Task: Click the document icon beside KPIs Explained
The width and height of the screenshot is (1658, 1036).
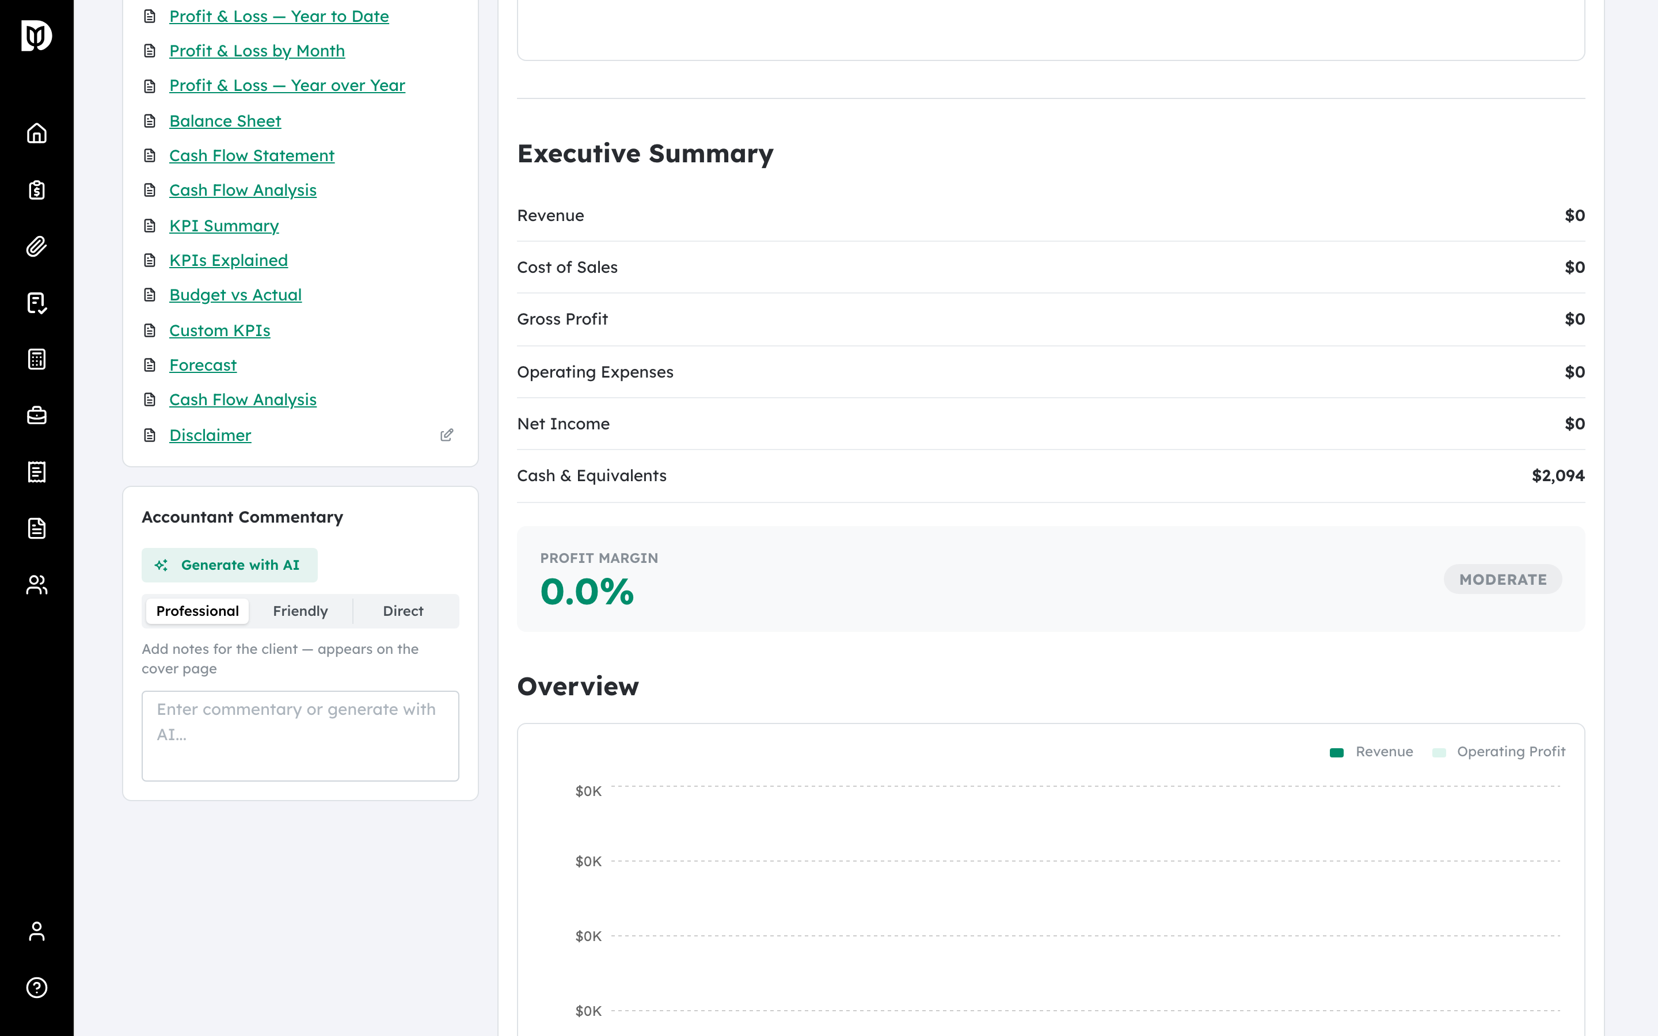Action: point(149,260)
